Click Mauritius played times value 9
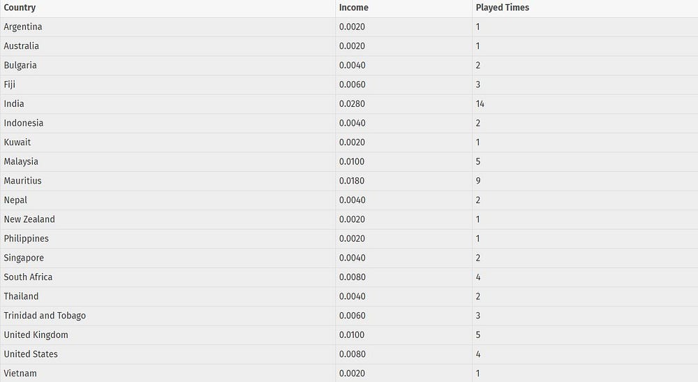The width and height of the screenshot is (698, 382). 478,181
